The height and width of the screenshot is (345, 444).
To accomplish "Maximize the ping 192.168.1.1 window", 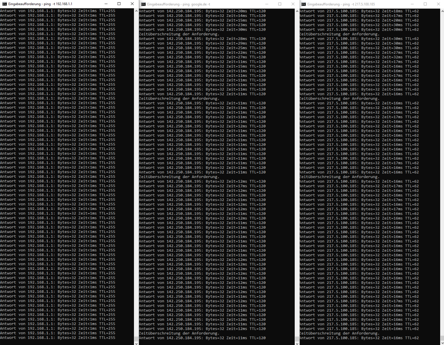I will [x=119, y=4].
